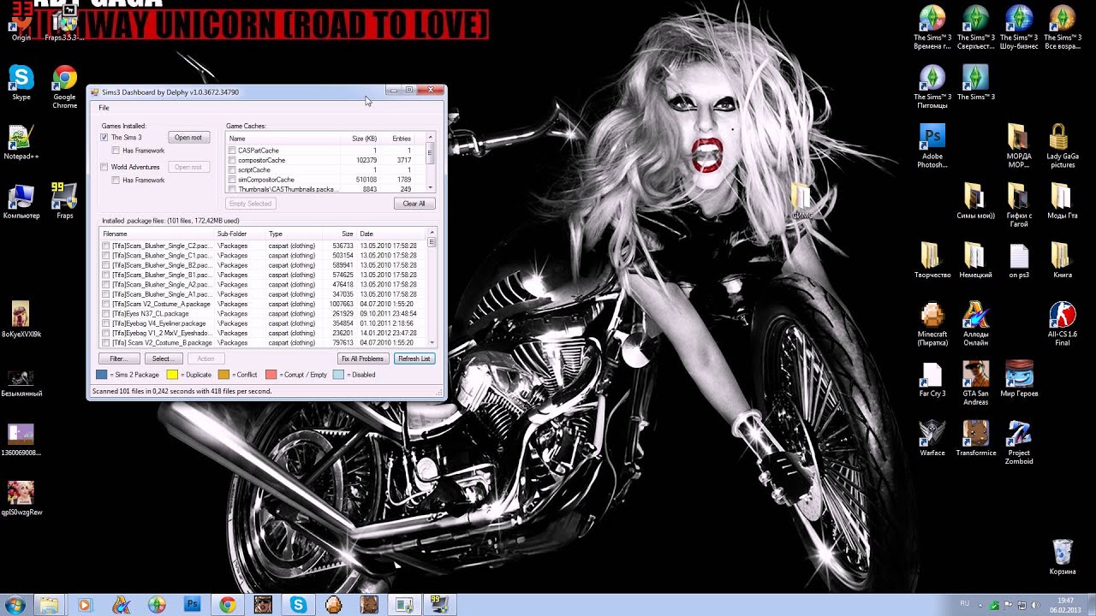The image size is (1096, 616).
Task: Sort packages by Type column header
Action: (x=295, y=234)
